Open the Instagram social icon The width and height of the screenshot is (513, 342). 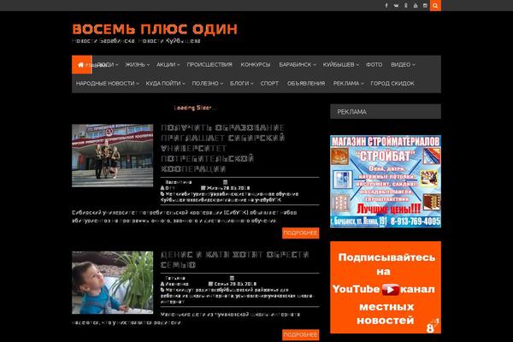pos(425,6)
